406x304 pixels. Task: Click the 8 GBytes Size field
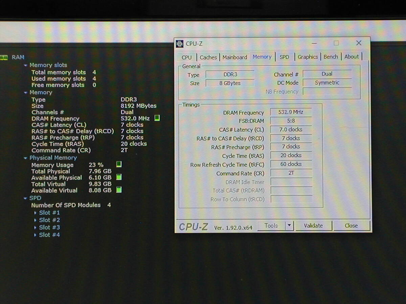coord(230,83)
